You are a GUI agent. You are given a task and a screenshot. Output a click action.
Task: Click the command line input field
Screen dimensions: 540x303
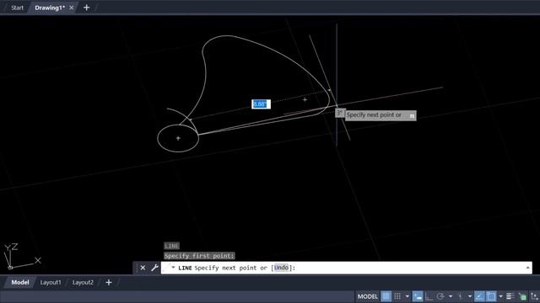[346, 268]
